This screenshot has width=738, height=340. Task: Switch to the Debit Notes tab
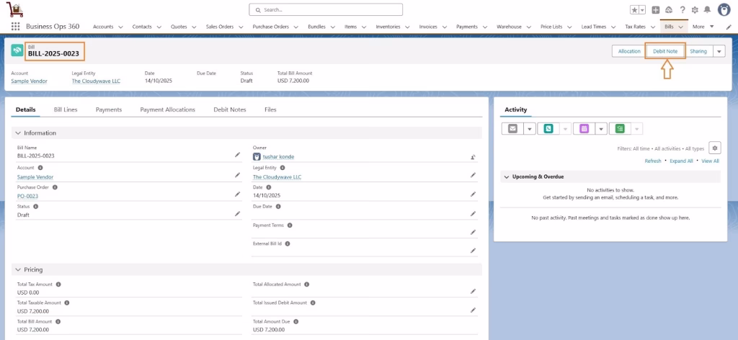click(x=230, y=109)
